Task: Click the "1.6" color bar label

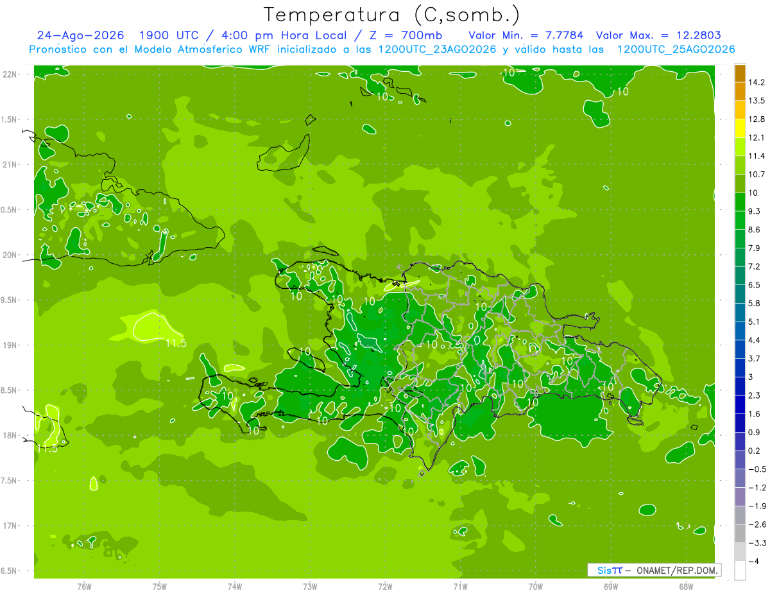Action: pyautogui.click(x=755, y=414)
